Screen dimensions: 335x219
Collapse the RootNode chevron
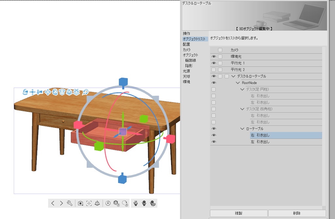click(x=238, y=83)
